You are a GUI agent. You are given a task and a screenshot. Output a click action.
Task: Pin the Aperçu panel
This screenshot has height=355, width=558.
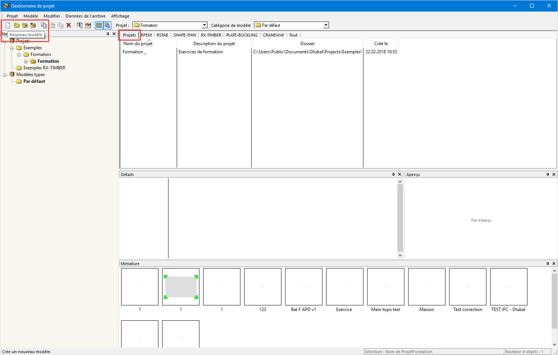(548, 175)
